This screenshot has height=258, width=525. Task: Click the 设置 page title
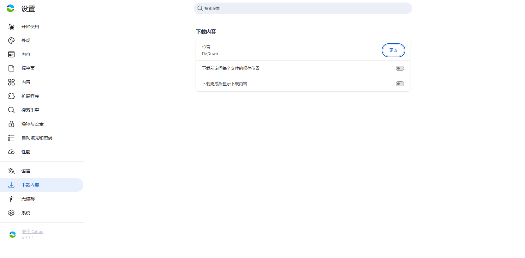tap(28, 9)
